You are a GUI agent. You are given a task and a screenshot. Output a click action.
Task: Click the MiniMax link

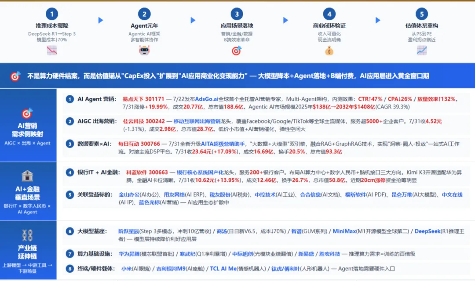344,231
